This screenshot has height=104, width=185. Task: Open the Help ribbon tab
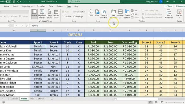click(76, 6)
